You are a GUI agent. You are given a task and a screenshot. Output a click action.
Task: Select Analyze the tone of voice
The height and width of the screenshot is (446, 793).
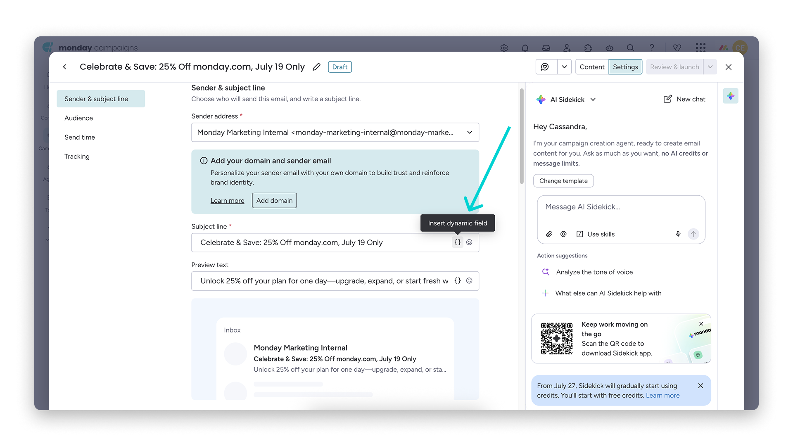(587, 272)
